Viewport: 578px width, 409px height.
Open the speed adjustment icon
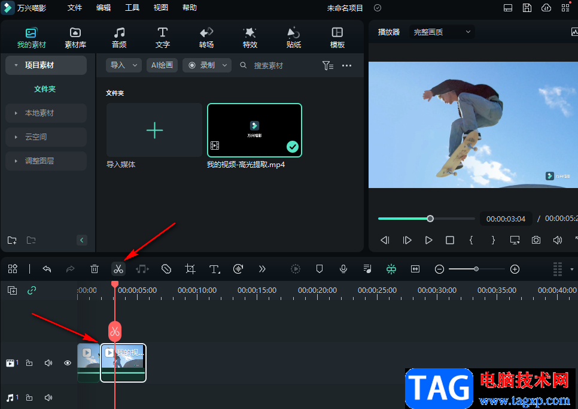coord(238,269)
